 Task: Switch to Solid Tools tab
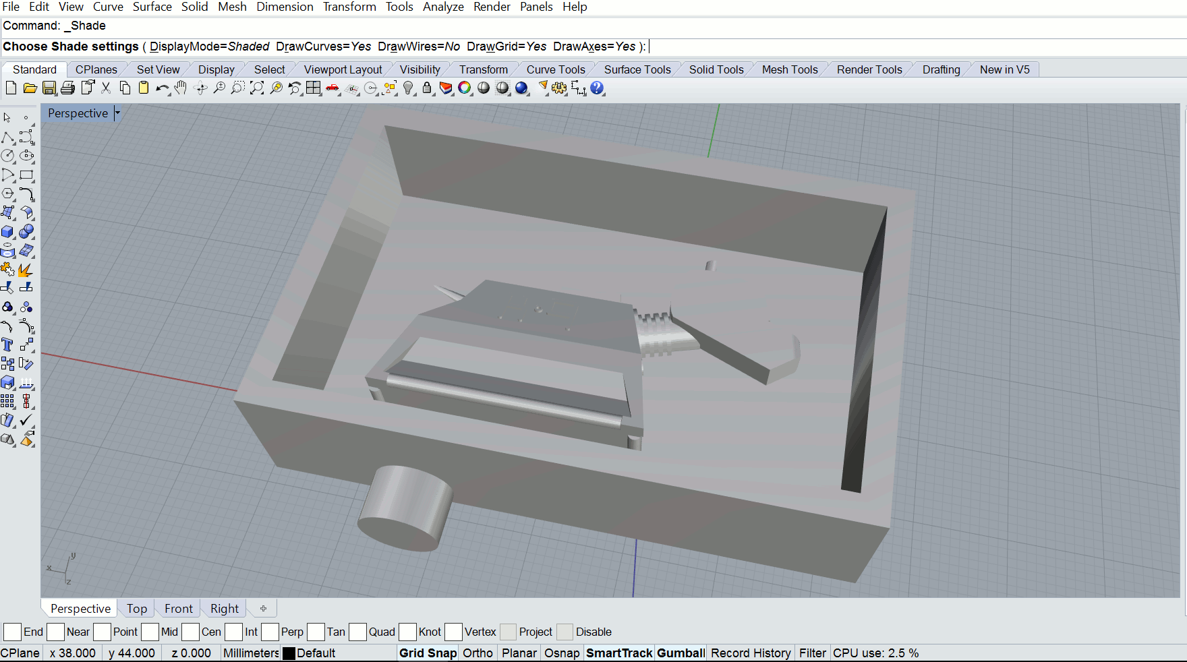(x=716, y=69)
